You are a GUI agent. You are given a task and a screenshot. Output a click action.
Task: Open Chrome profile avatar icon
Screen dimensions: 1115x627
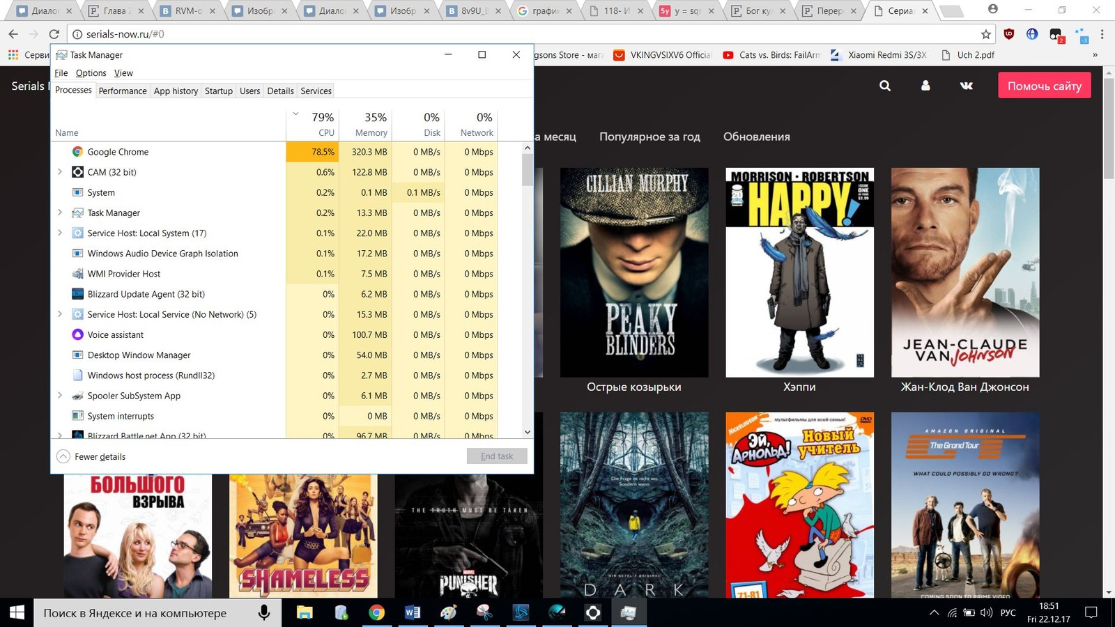(993, 10)
